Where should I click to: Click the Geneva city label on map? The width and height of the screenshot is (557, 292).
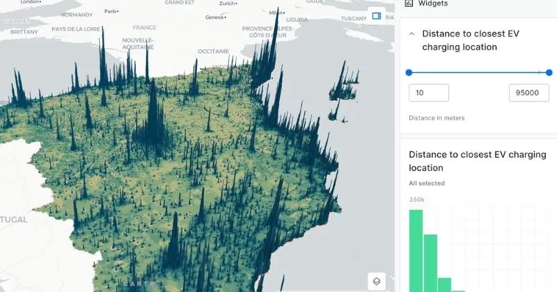pos(215,17)
